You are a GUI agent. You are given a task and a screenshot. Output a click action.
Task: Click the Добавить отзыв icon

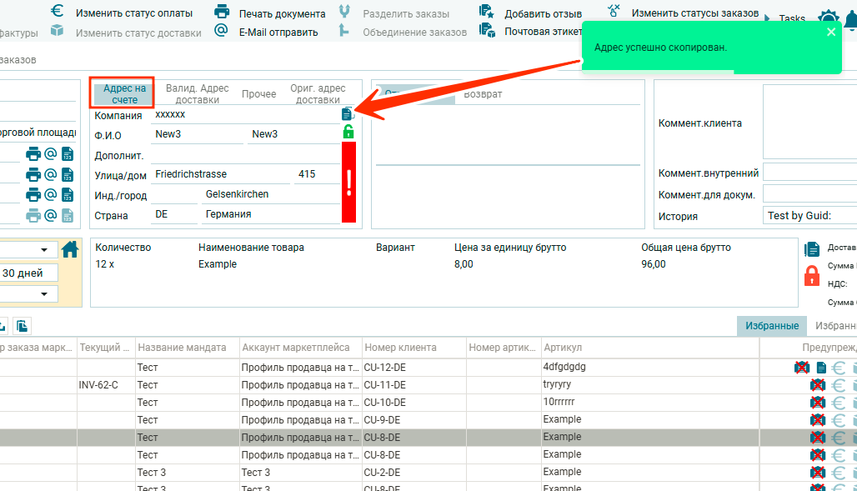[x=487, y=12]
